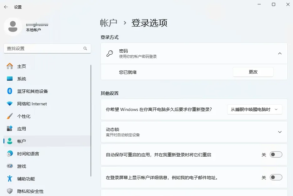Screen dimensions: 293x196
Task: Click the 个性化 paintbrush icon
Action: click(x=10, y=116)
